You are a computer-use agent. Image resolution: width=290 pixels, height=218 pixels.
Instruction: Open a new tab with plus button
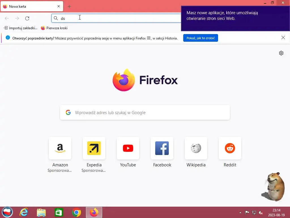click(69, 7)
